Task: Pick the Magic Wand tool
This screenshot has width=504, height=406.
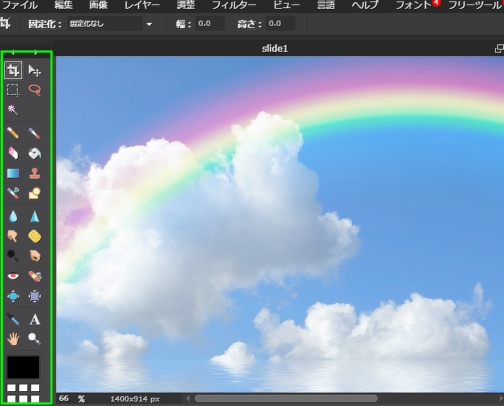Action: [13, 110]
